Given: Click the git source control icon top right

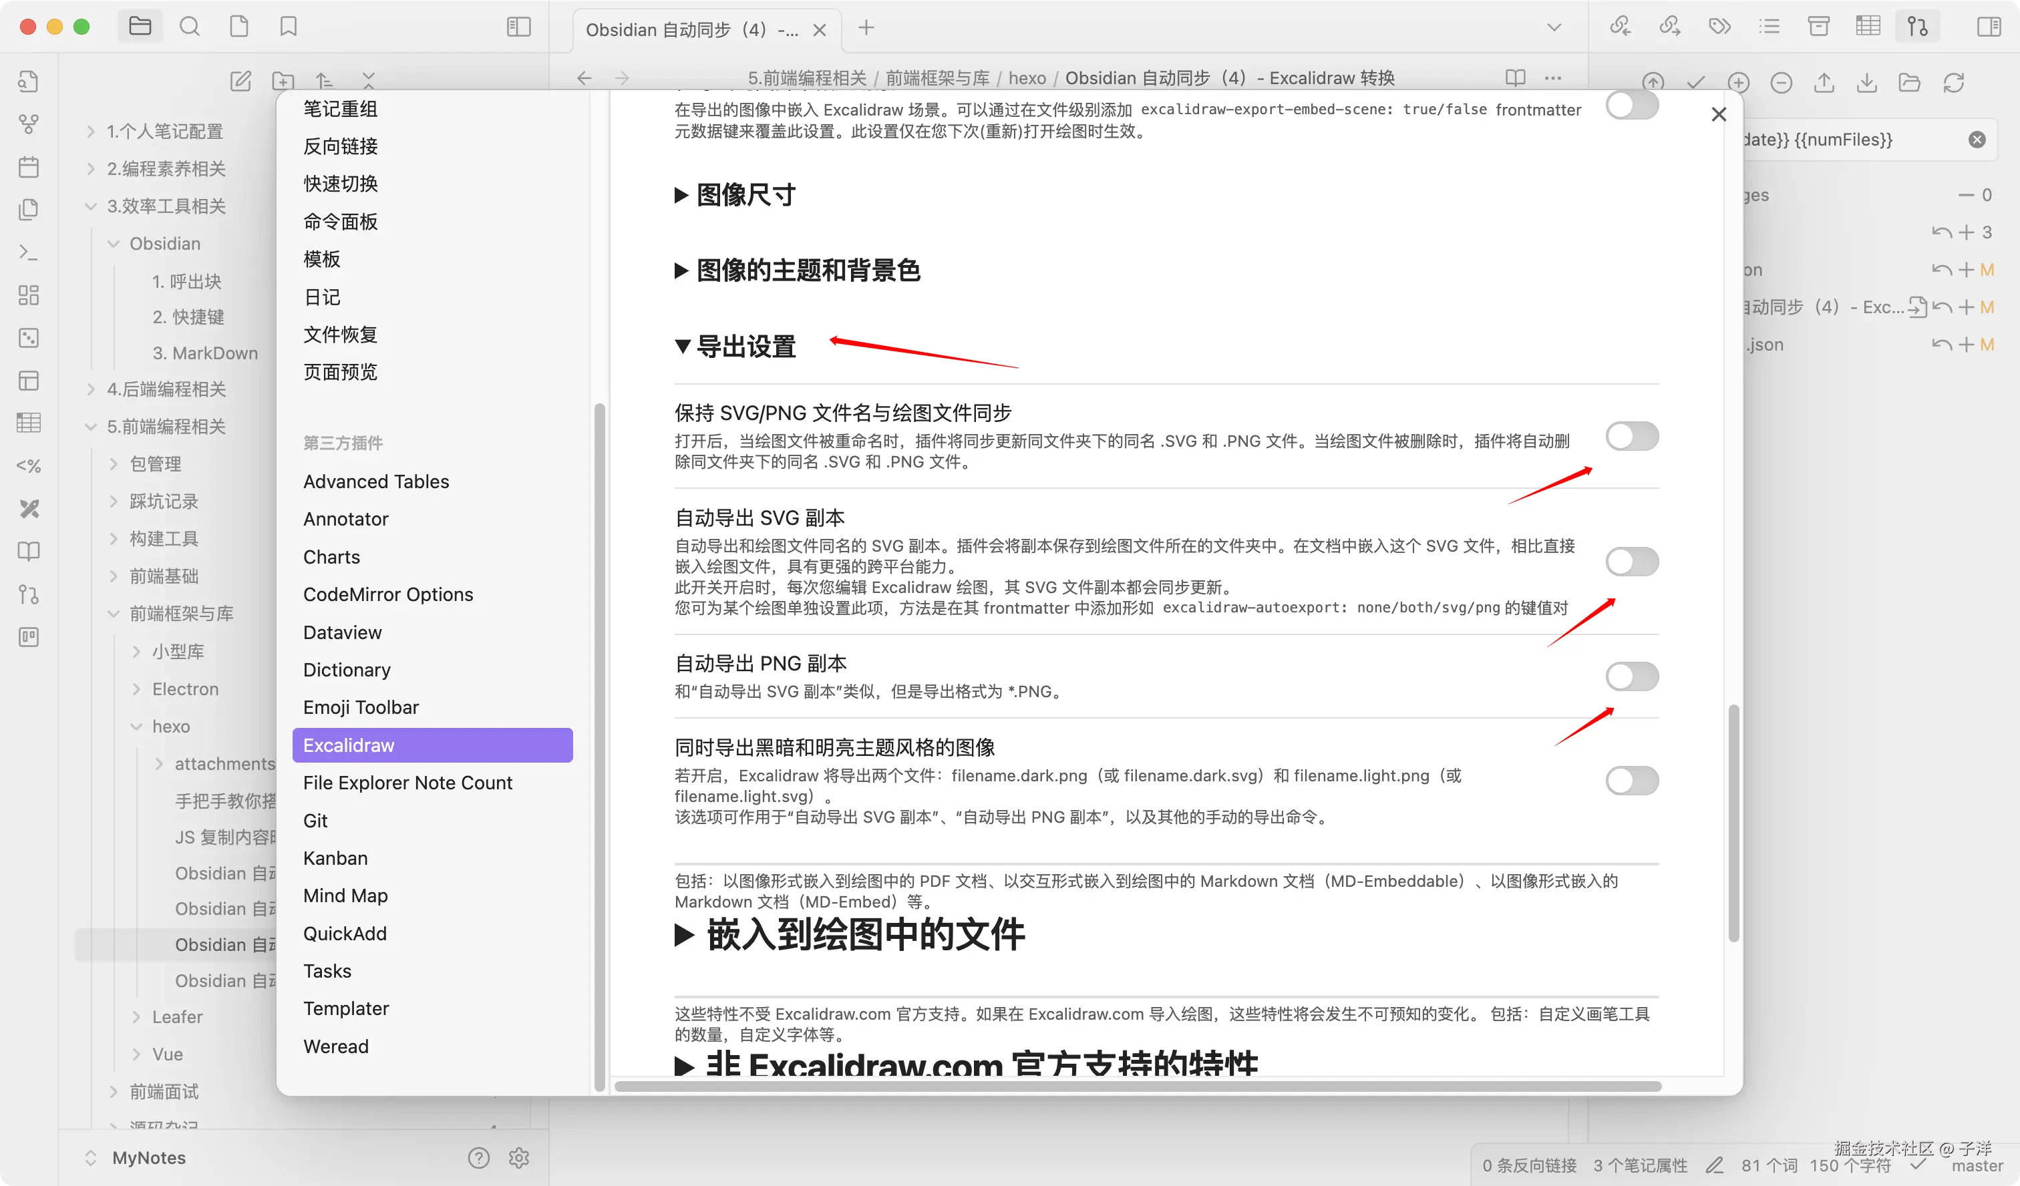Looking at the screenshot, I should tap(1917, 27).
